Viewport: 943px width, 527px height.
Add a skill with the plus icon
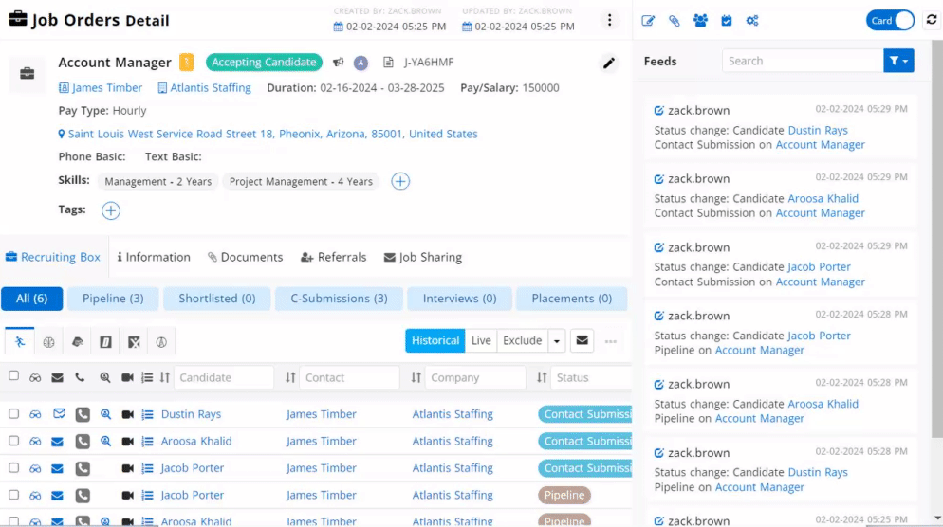coord(400,181)
